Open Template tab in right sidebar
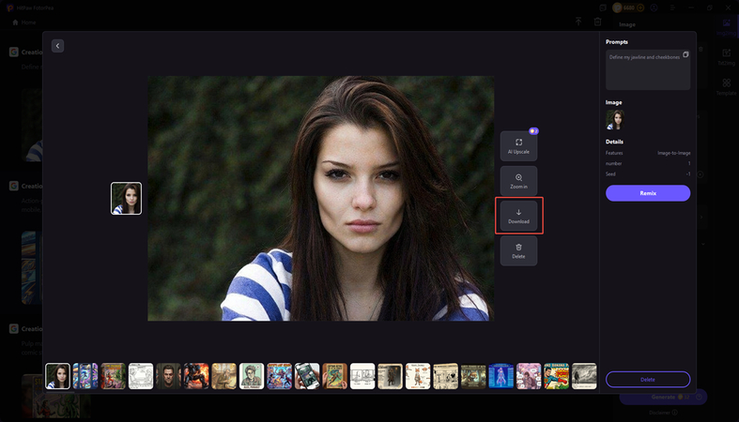The image size is (739, 422). (x=726, y=87)
